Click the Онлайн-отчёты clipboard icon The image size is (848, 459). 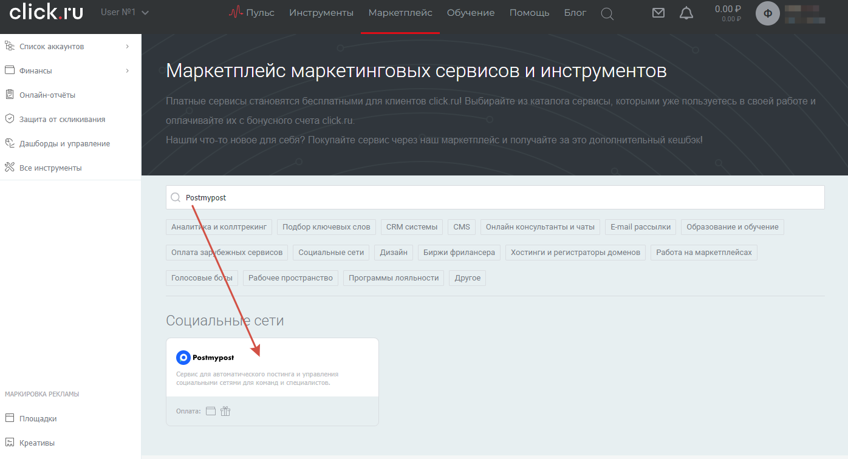tap(9, 95)
